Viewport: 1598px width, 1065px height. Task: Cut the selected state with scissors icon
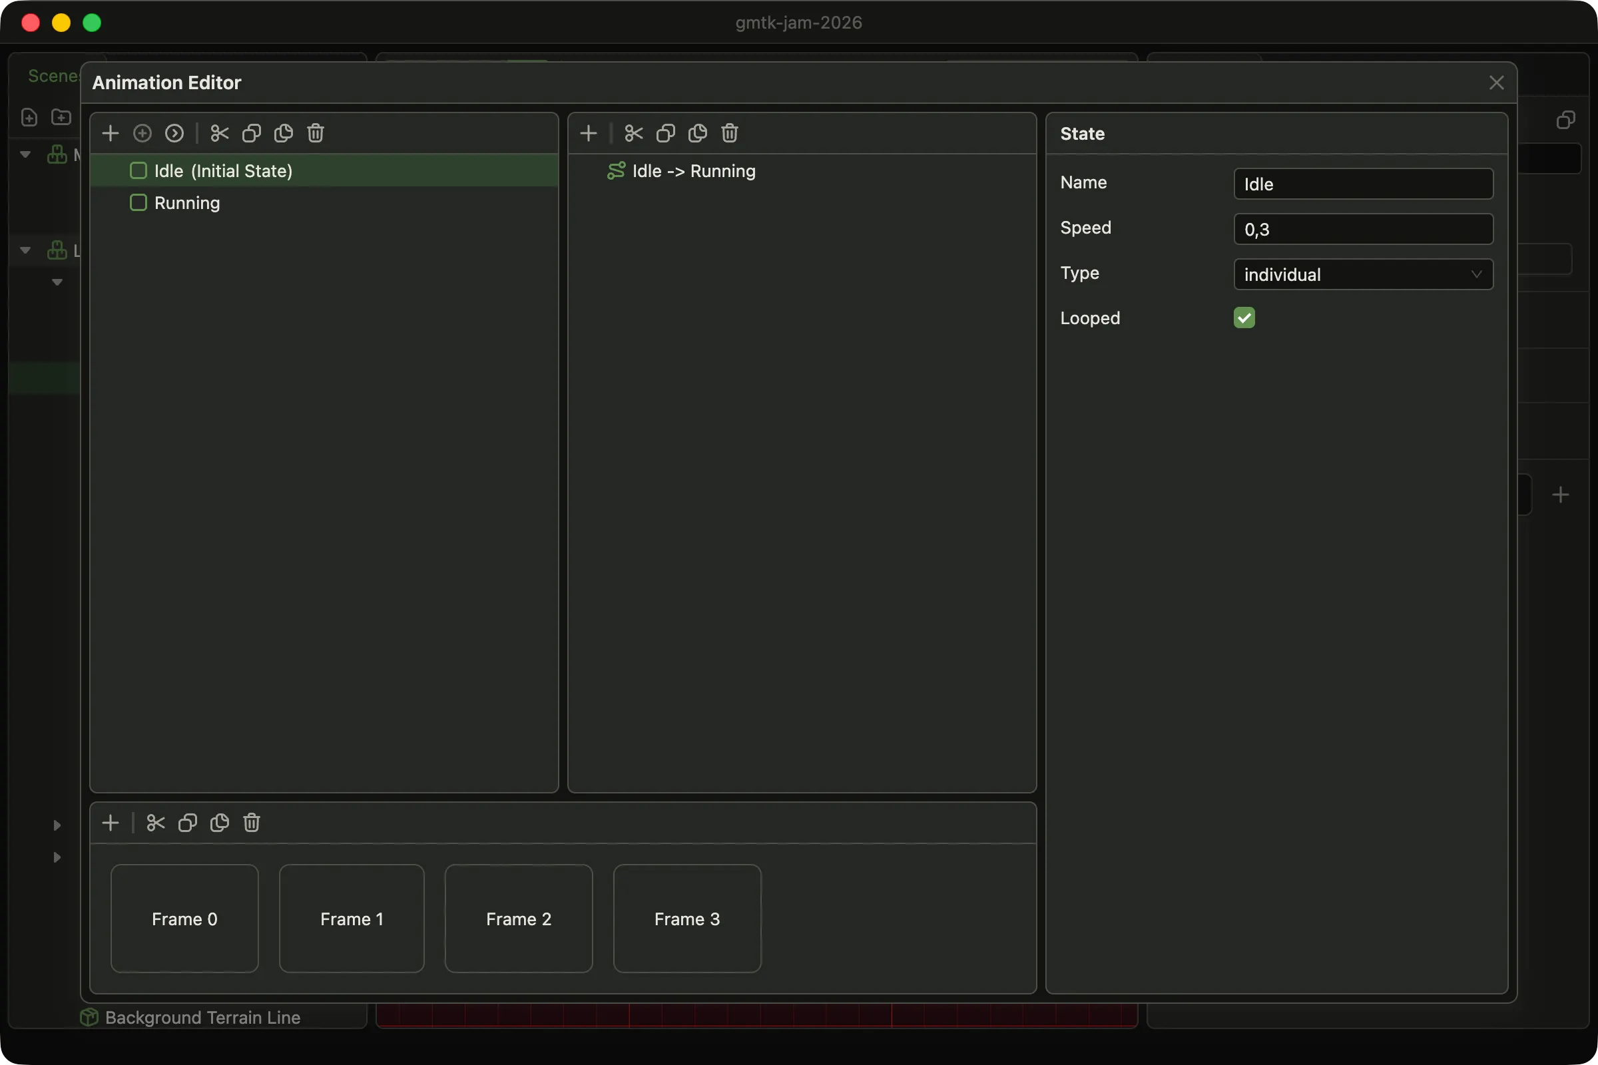[x=220, y=133]
